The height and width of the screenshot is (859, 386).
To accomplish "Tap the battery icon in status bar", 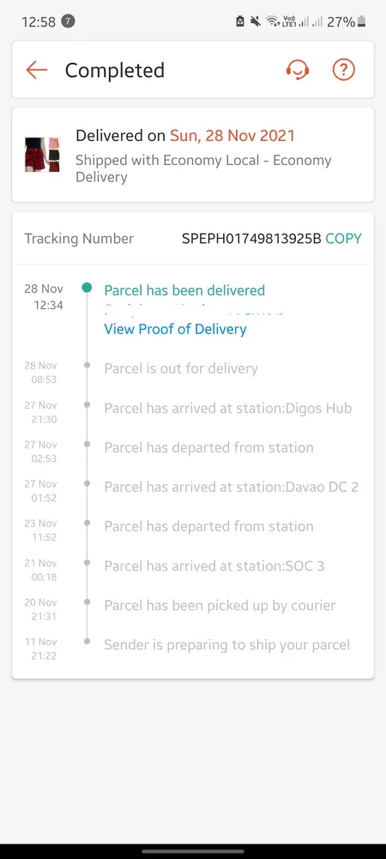I will [361, 22].
